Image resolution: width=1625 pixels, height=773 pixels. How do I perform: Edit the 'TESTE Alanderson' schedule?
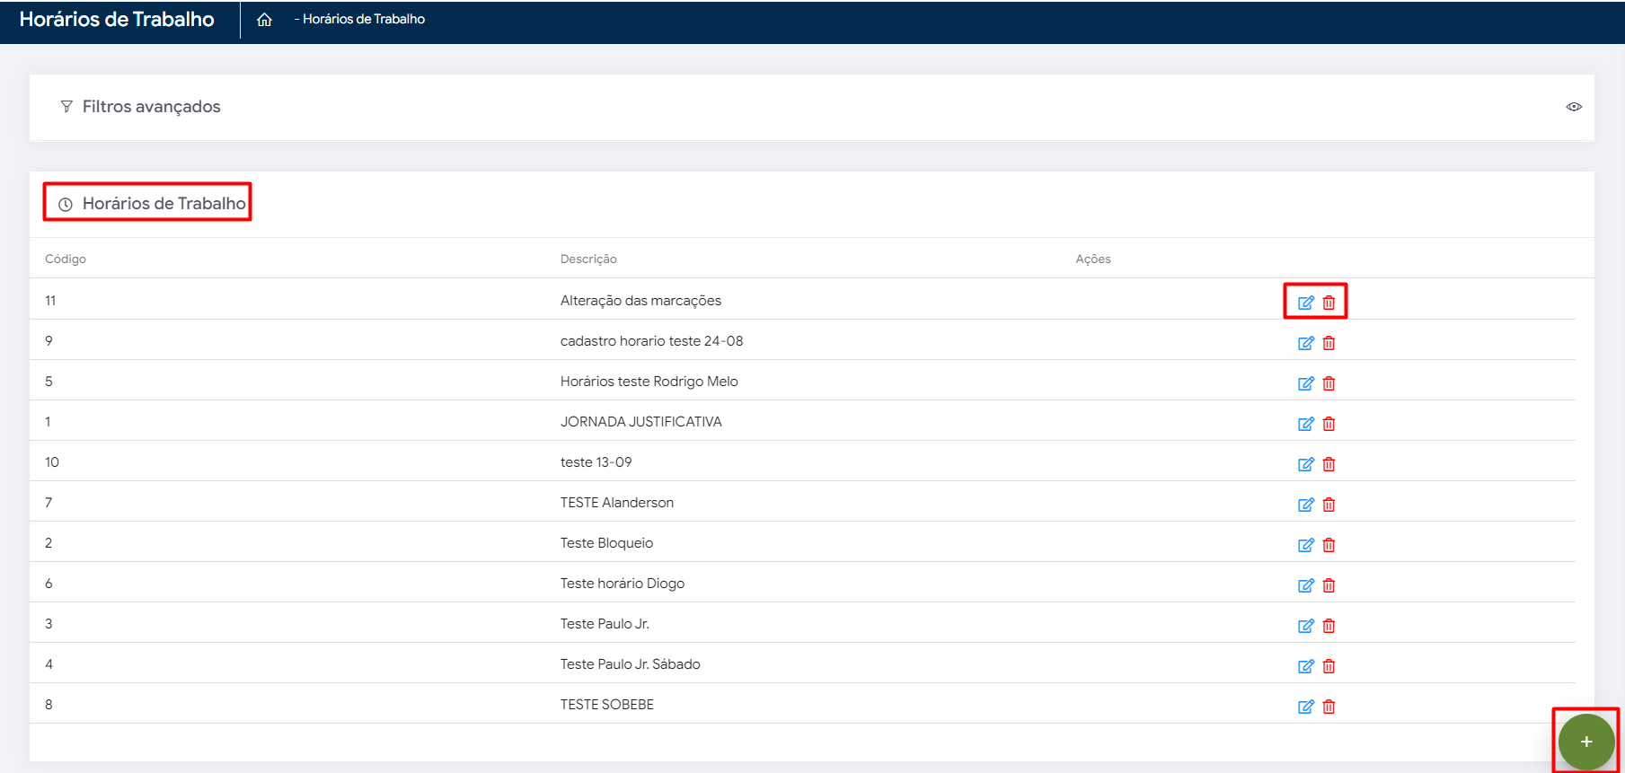[x=1305, y=505]
